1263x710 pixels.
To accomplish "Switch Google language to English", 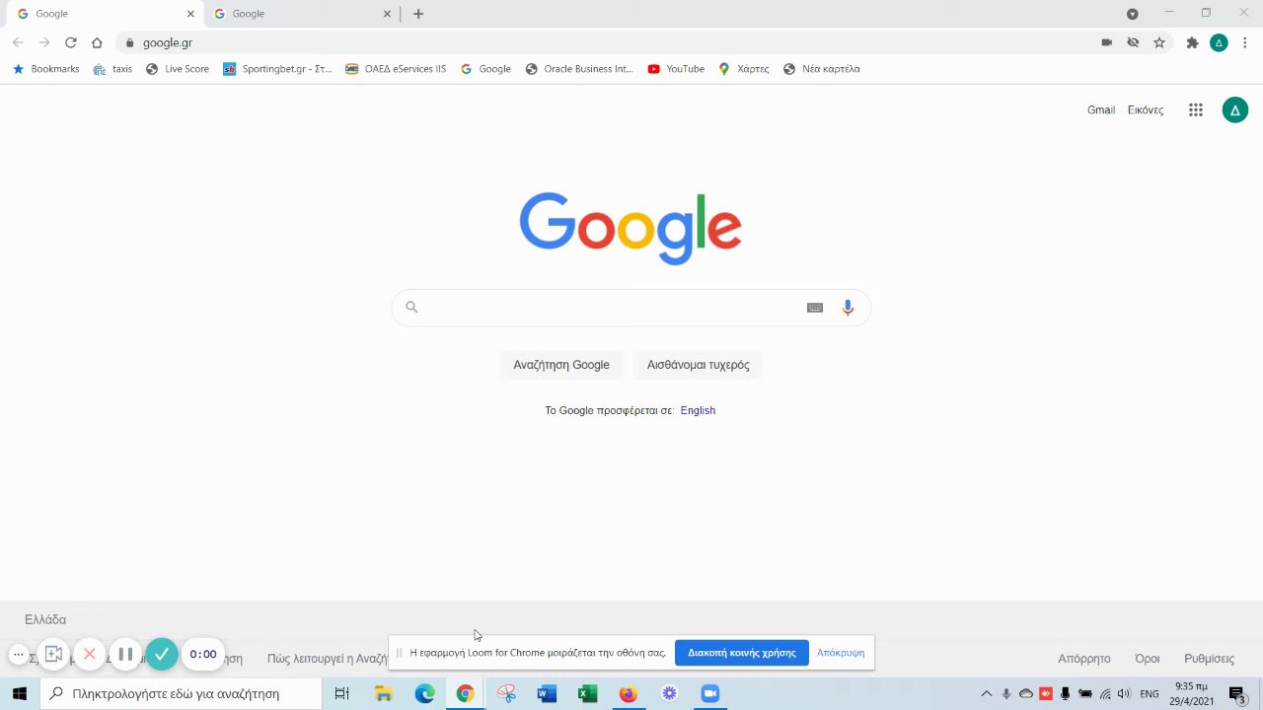I will pyautogui.click(x=698, y=410).
